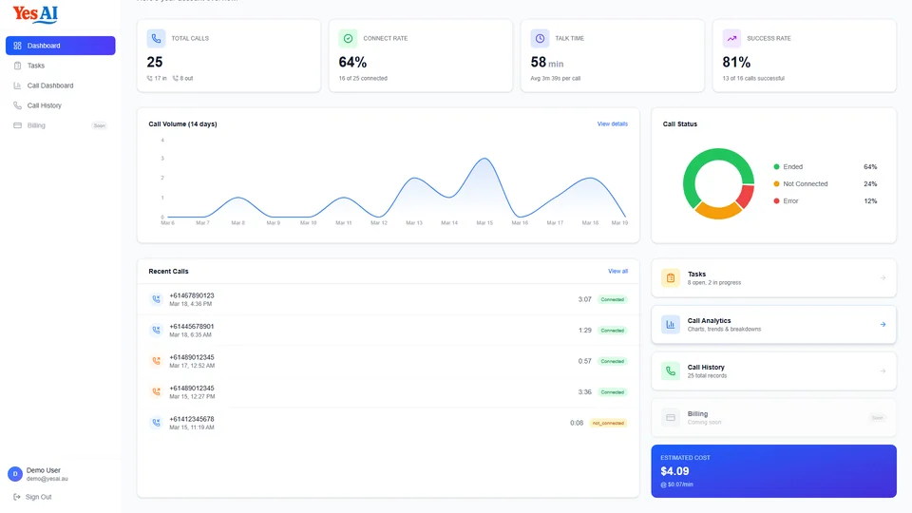The height and width of the screenshot is (513, 912).
Task: Click the arrow on the Call Analytics card
Action: coord(883,325)
